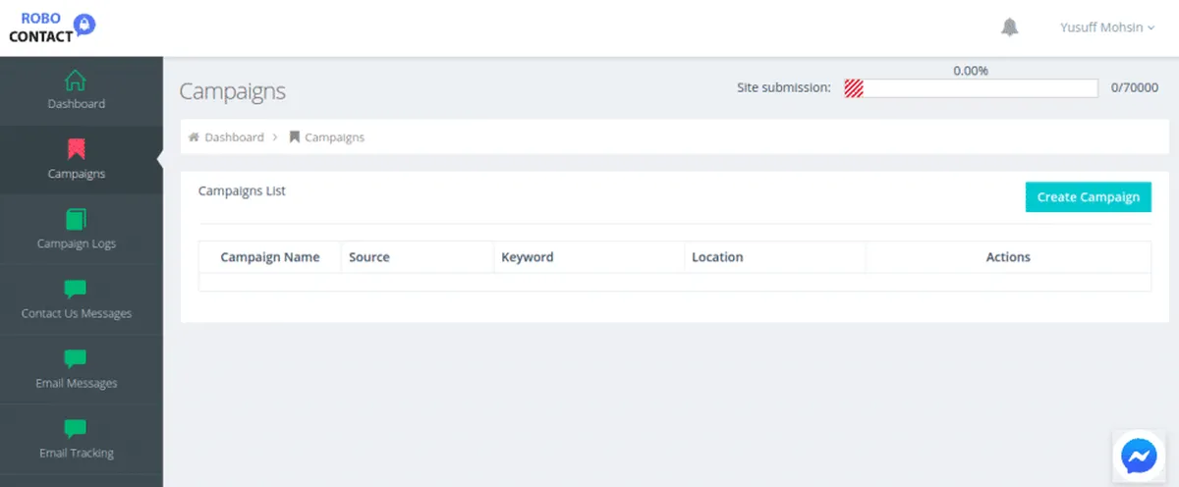
Task: Follow the Dashboard breadcrumb link
Action: pyautogui.click(x=234, y=137)
